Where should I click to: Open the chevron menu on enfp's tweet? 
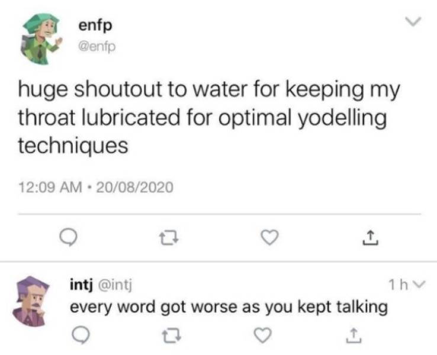(x=413, y=21)
